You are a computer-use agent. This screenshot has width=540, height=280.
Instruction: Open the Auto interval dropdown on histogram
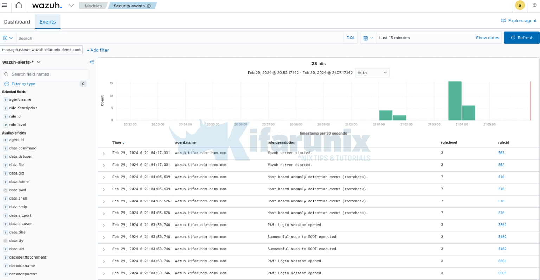[x=372, y=72]
